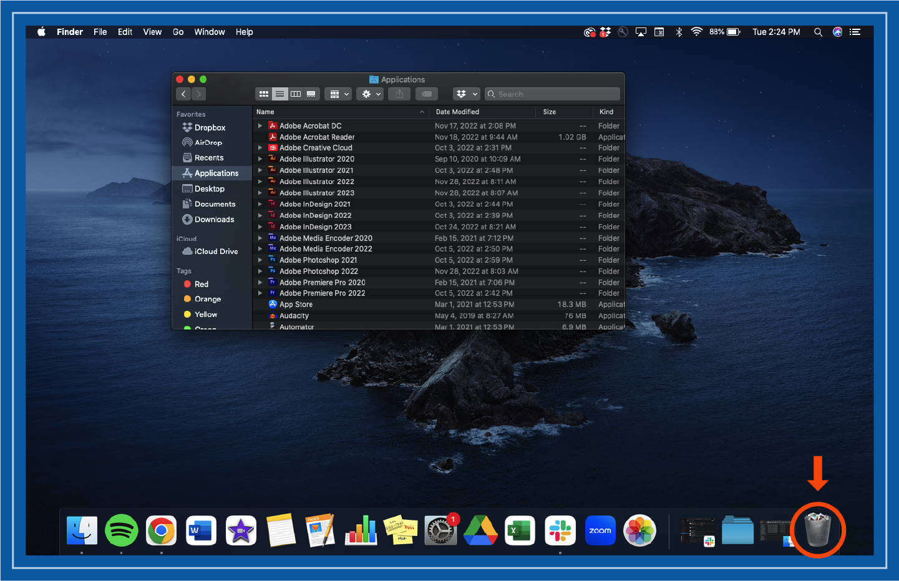
Task: Launch Pages from the Dock
Action: (x=321, y=531)
